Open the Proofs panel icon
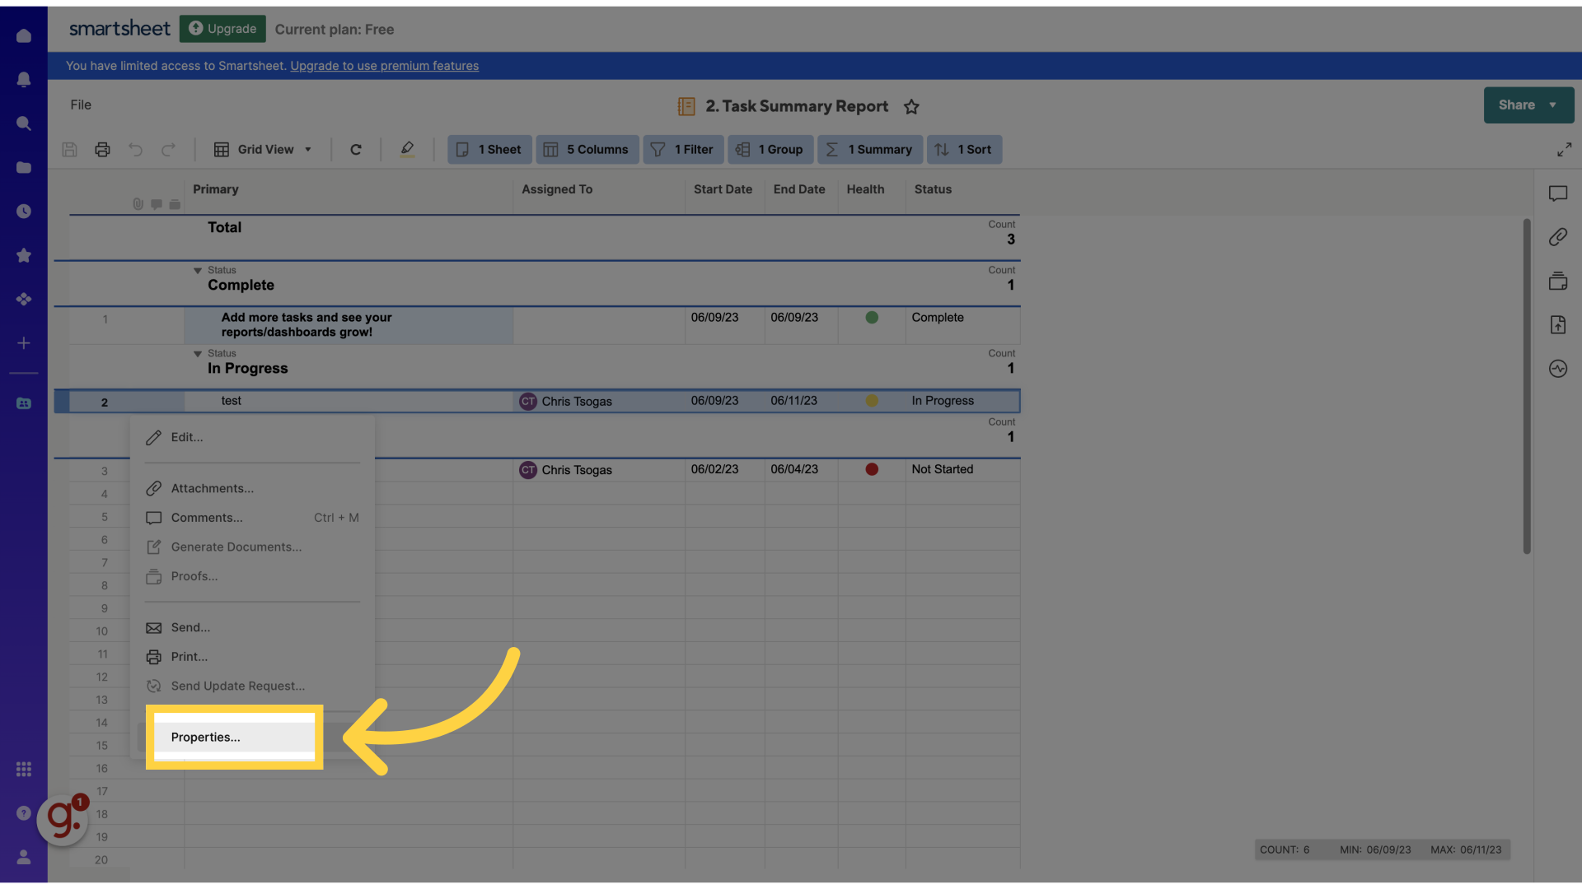The width and height of the screenshot is (1582, 889). tap(1557, 281)
